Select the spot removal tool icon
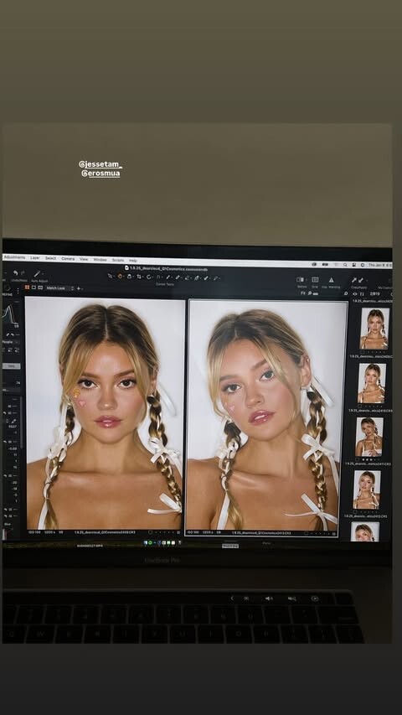This screenshot has height=715, width=402. (x=168, y=277)
